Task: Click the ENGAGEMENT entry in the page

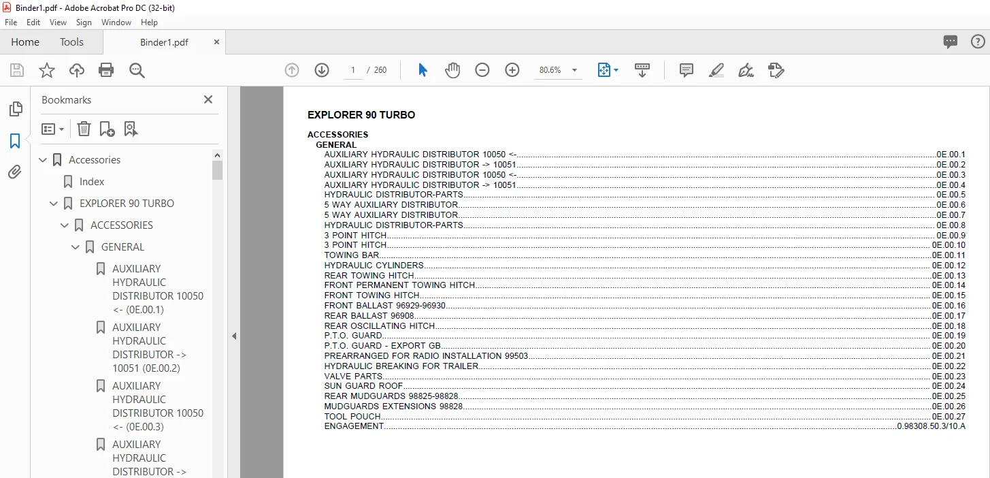Action: [x=644, y=426]
